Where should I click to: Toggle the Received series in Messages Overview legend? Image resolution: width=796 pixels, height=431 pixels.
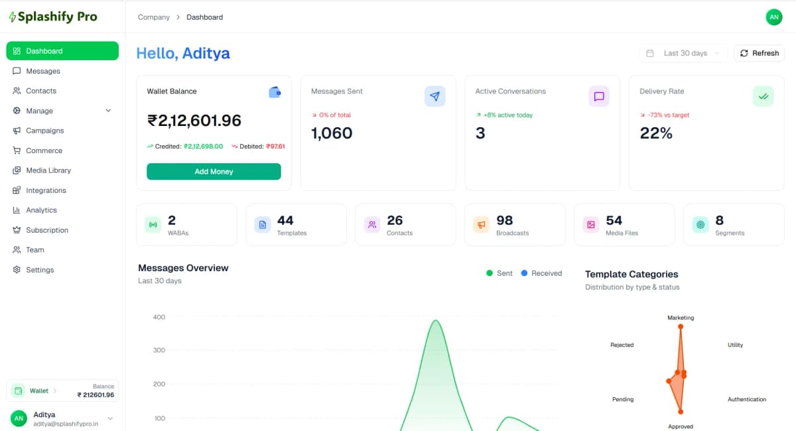point(542,273)
